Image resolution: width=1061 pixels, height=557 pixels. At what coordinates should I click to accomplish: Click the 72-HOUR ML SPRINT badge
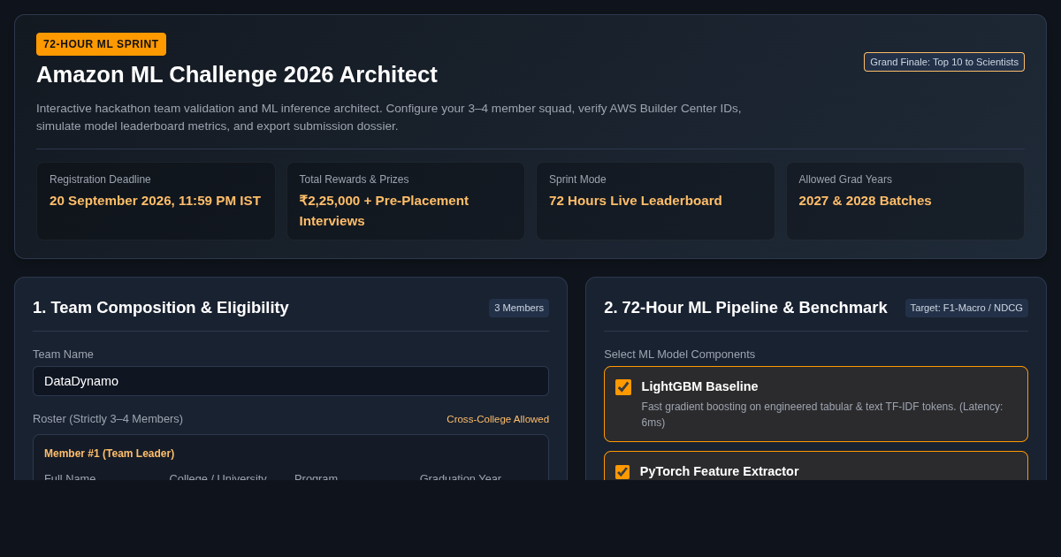point(101,44)
